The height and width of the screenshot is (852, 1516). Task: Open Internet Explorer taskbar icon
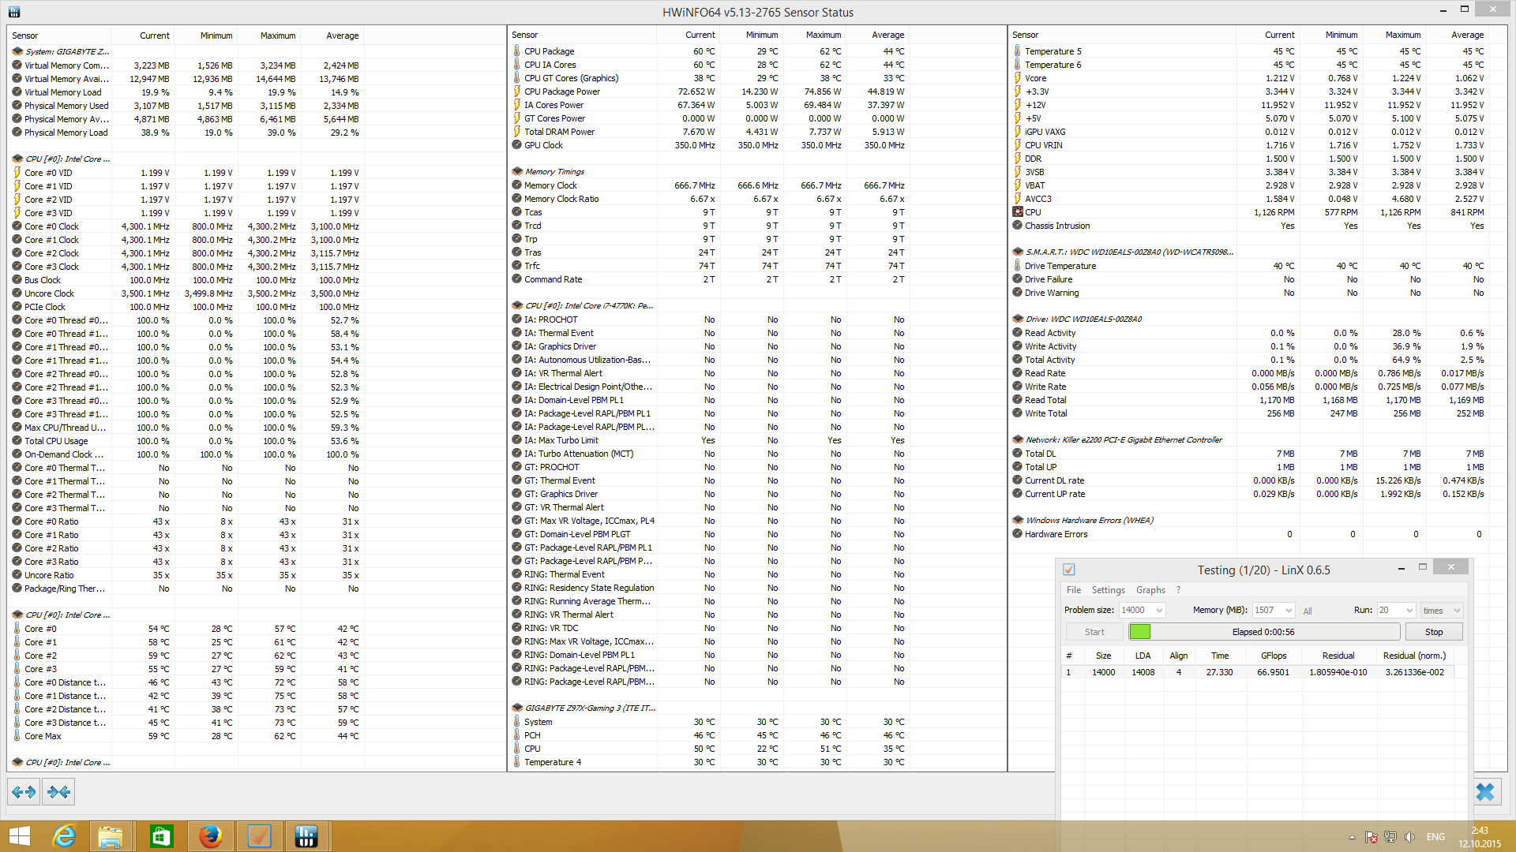[x=63, y=836]
